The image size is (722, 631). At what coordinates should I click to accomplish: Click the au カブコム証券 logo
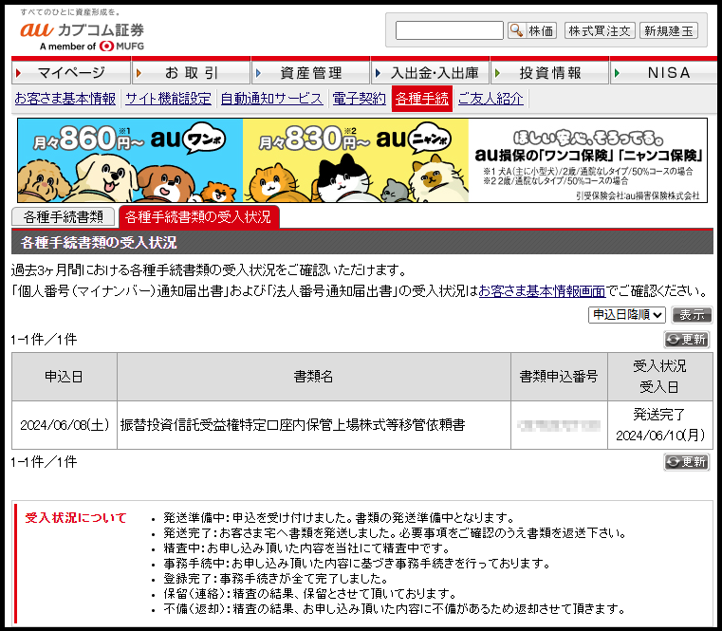(x=82, y=30)
